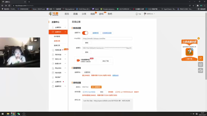Open the 首页 home tab
The width and height of the screenshot is (207, 116).
(67, 14)
